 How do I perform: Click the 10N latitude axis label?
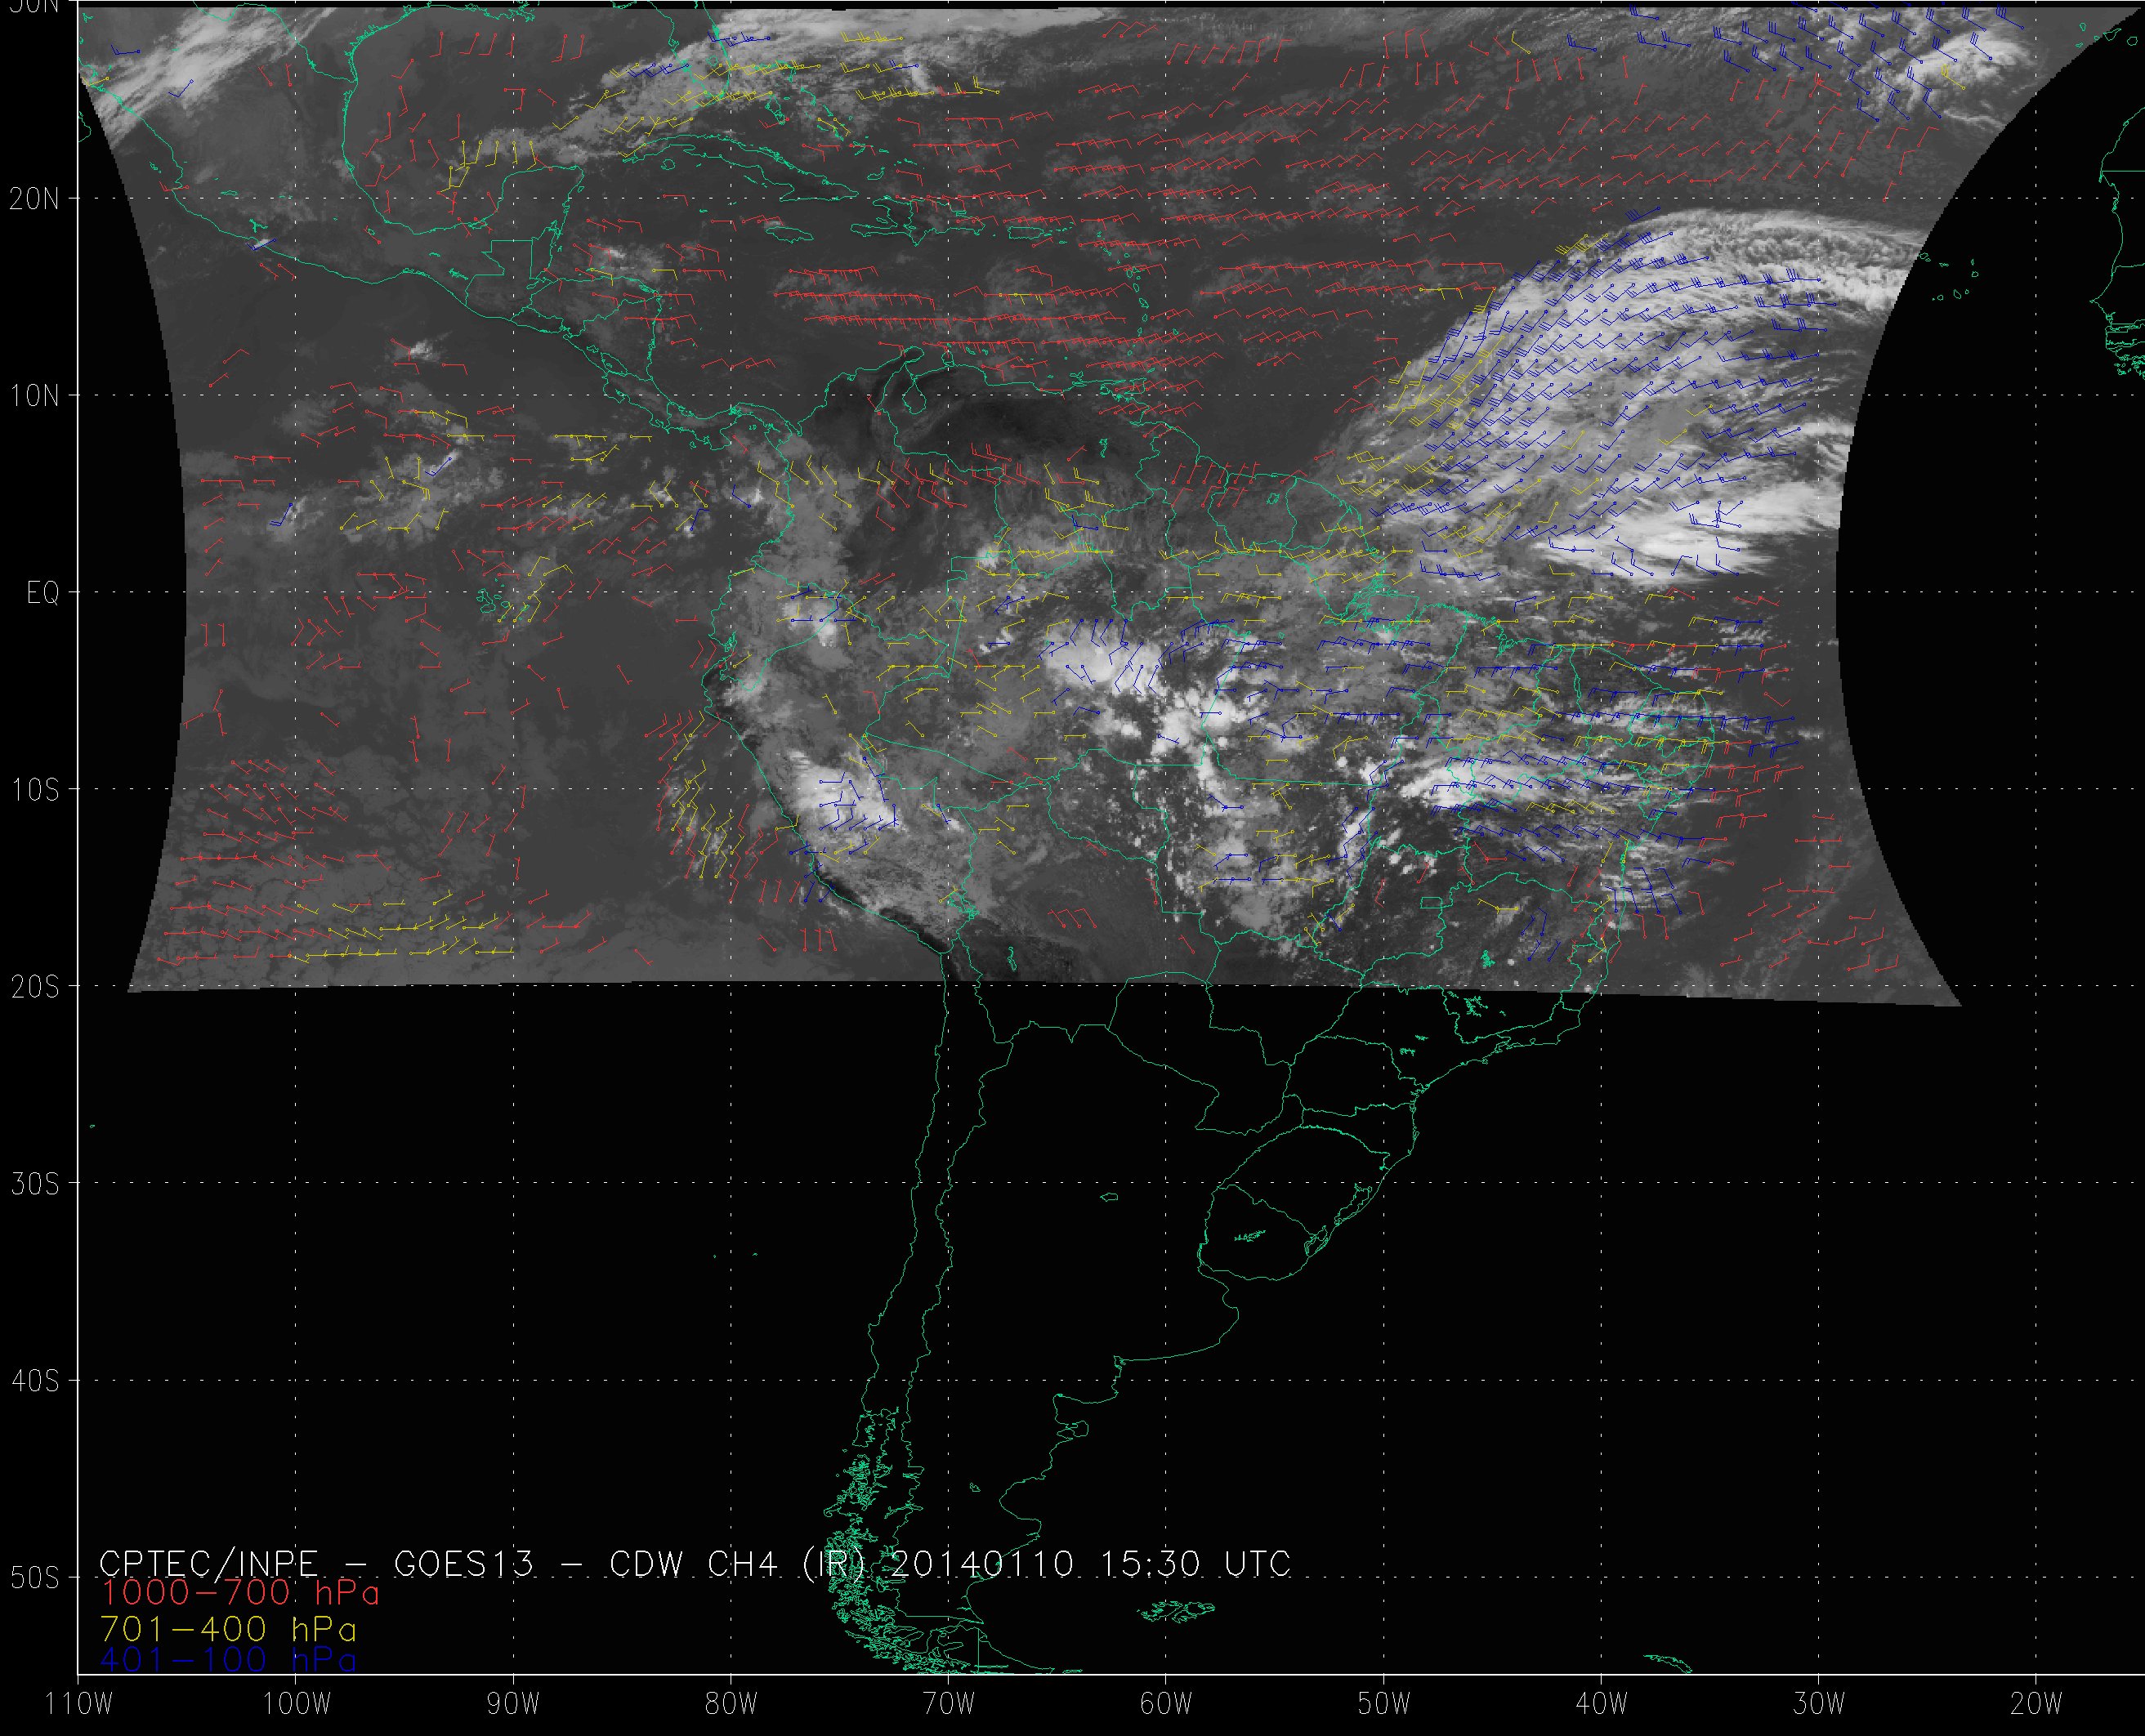point(34,396)
